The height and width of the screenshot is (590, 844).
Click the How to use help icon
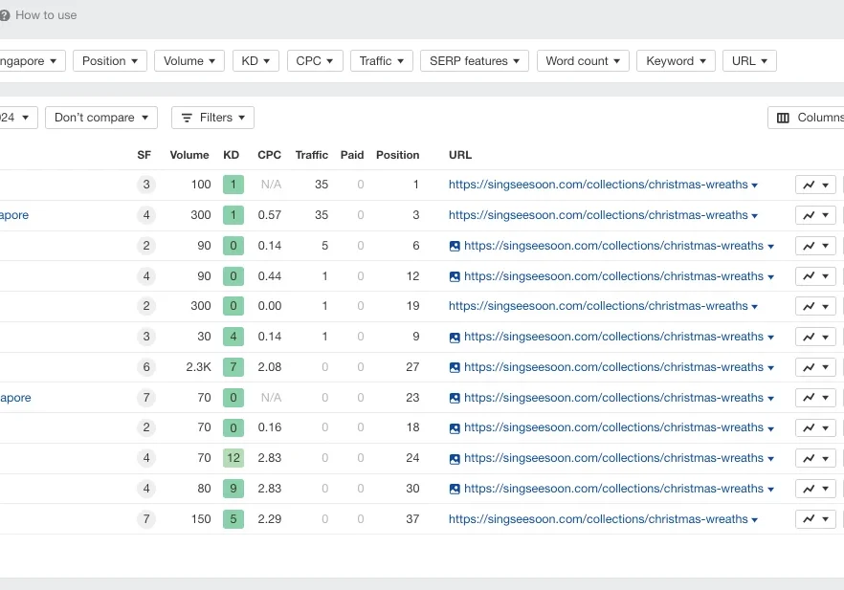click(5, 15)
